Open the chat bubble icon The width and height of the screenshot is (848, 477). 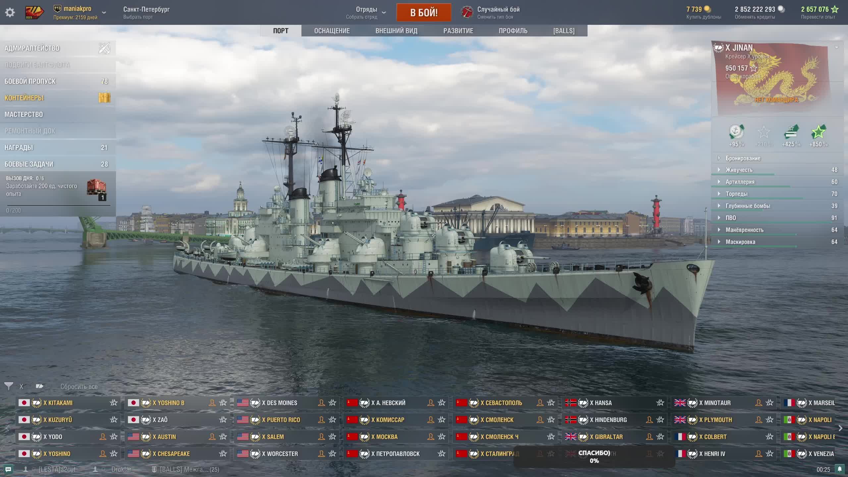point(9,469)
